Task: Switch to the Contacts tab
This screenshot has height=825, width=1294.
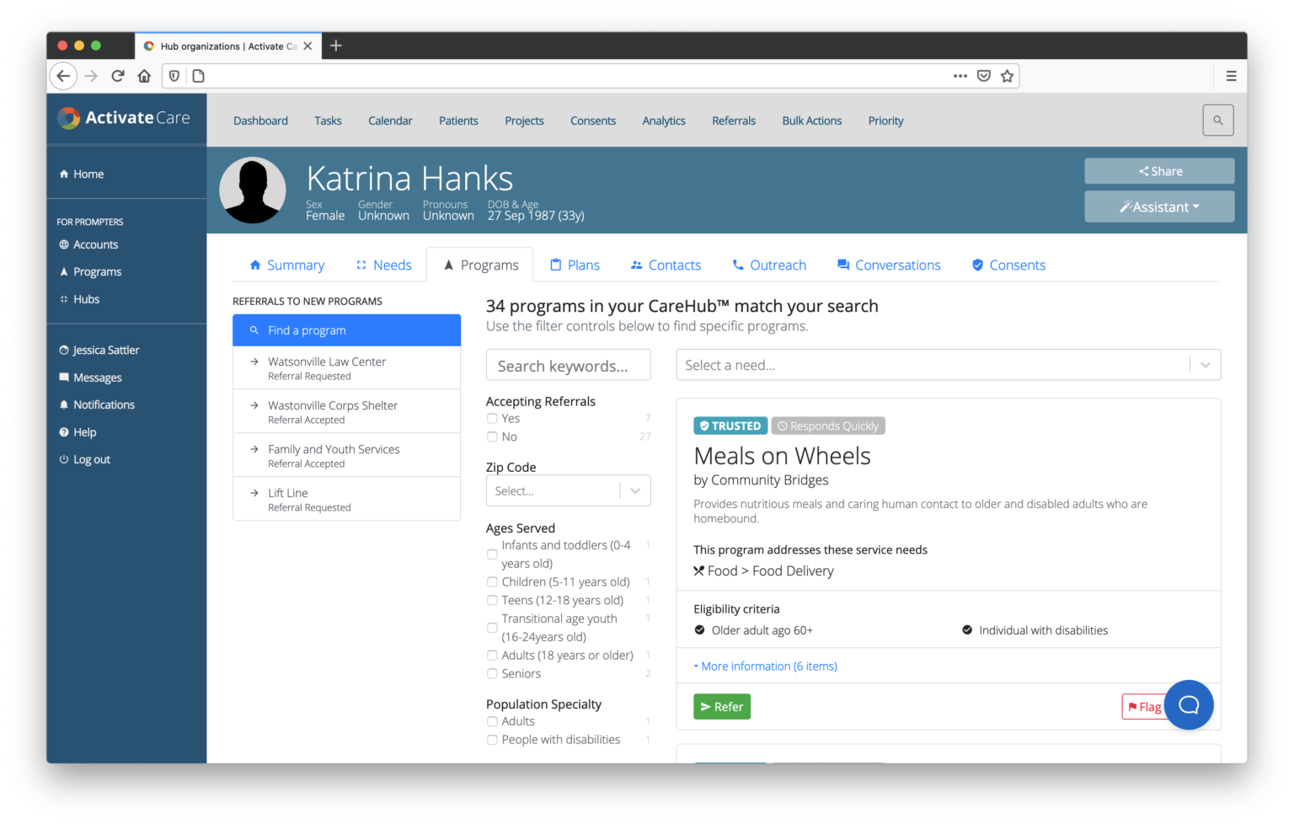Action: tap(666, 265)
